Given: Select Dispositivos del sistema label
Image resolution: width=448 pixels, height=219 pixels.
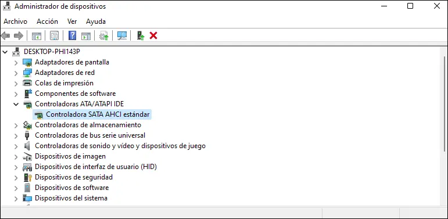Looking at the screenshot, I should tap(71, 198).
